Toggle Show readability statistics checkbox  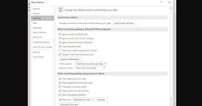tap(60, 95)
